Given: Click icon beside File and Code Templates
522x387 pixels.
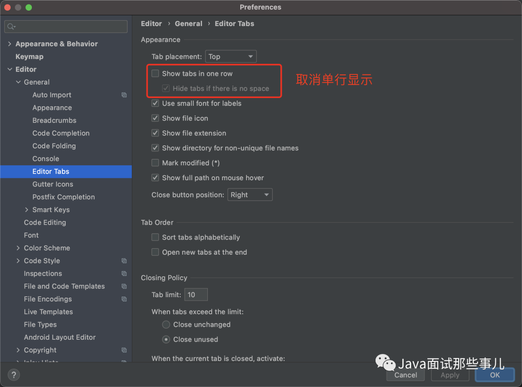Looking at the screenshot, I should 124,287.
